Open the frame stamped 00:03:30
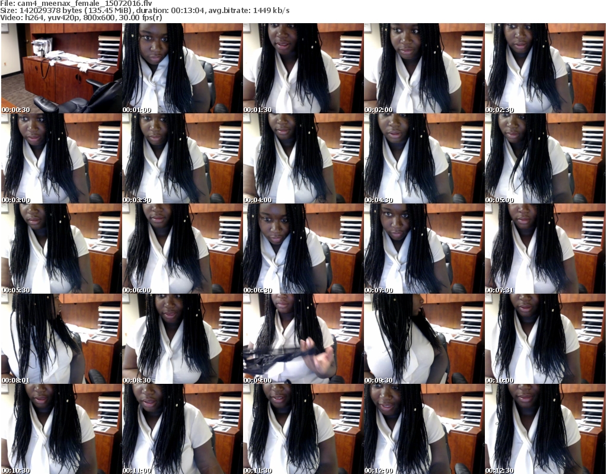Image resolution: width=607 pixels, height=474 pixels. [x=183, y=158]
